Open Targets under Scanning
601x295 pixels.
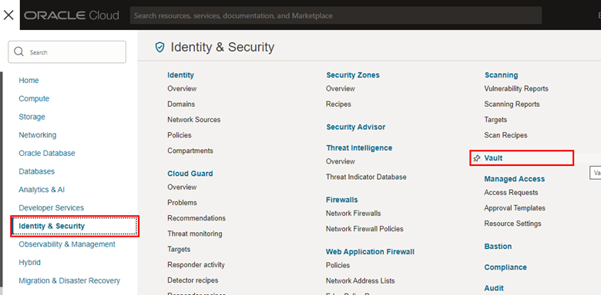click(495, 120)
